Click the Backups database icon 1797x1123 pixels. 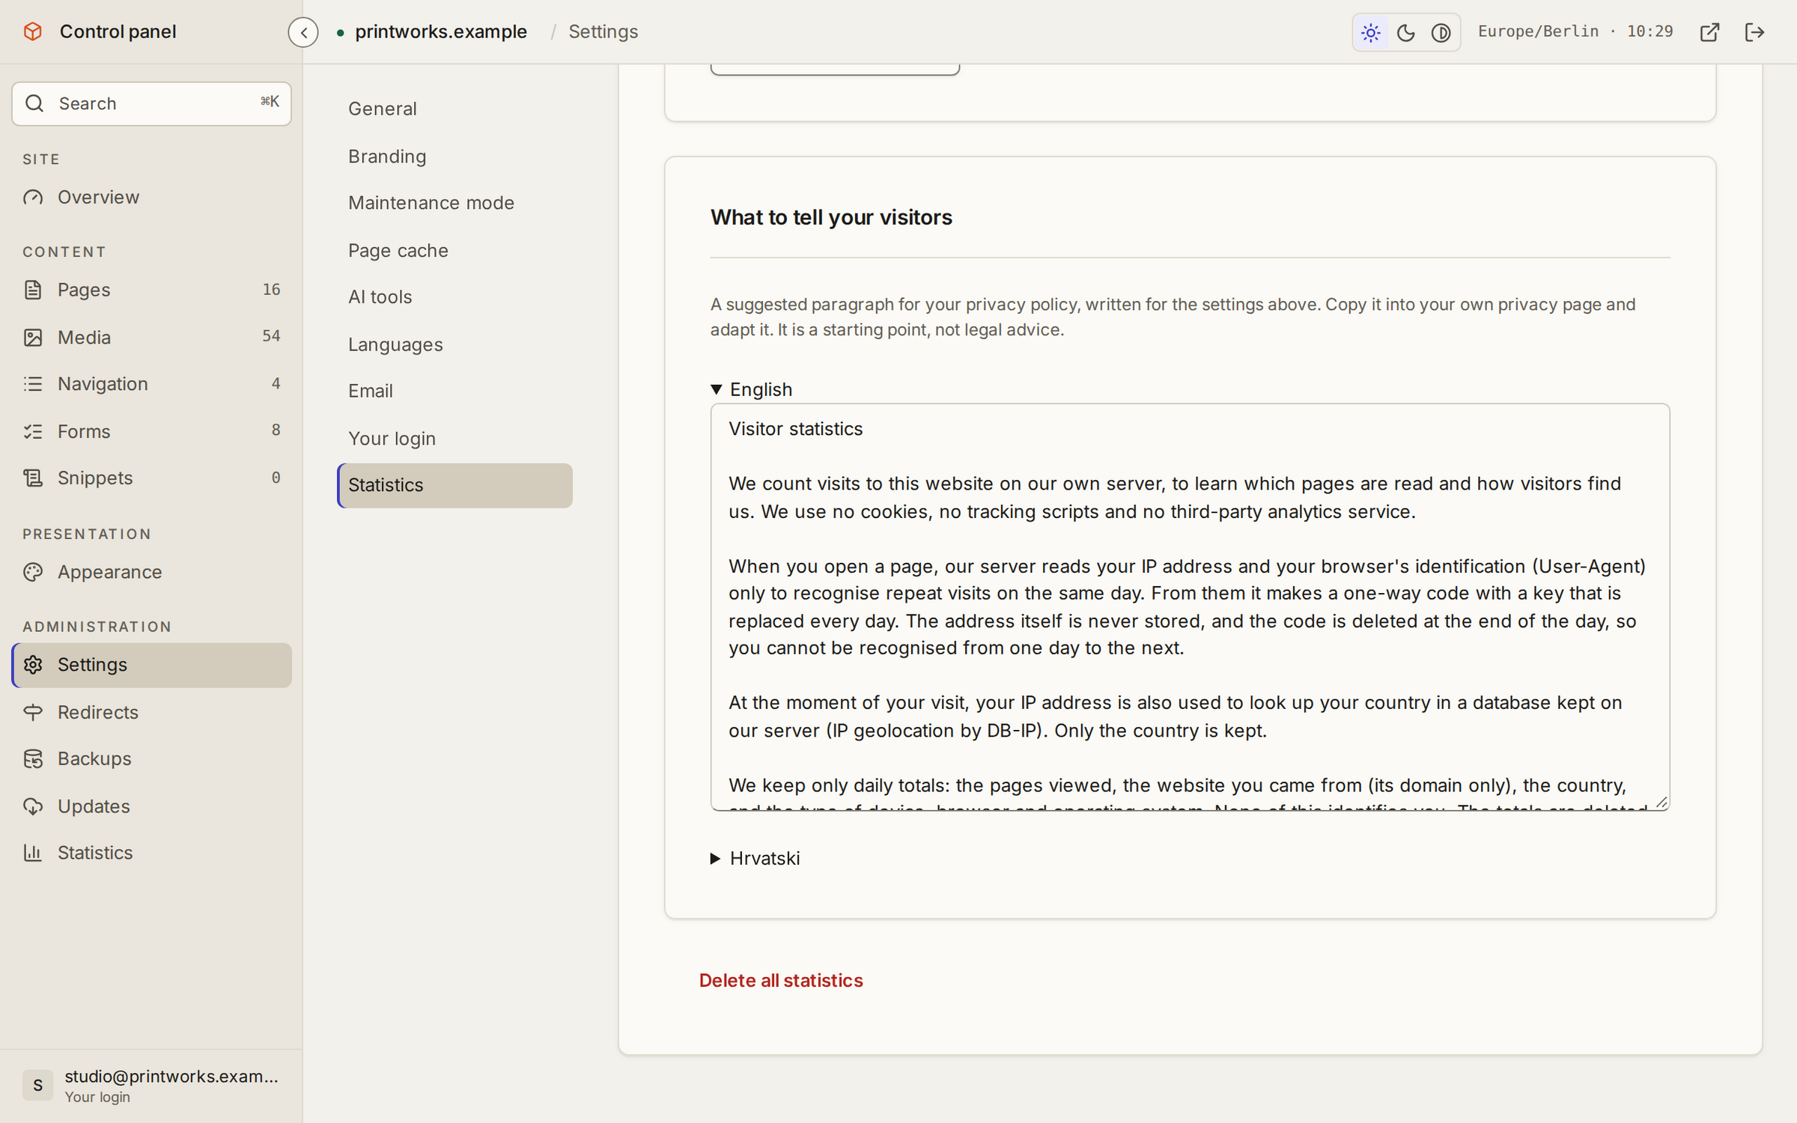[x=33, y=759]
